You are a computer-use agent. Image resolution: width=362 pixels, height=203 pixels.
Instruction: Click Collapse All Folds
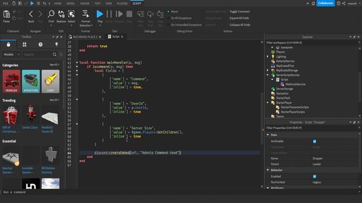(240, 25)
